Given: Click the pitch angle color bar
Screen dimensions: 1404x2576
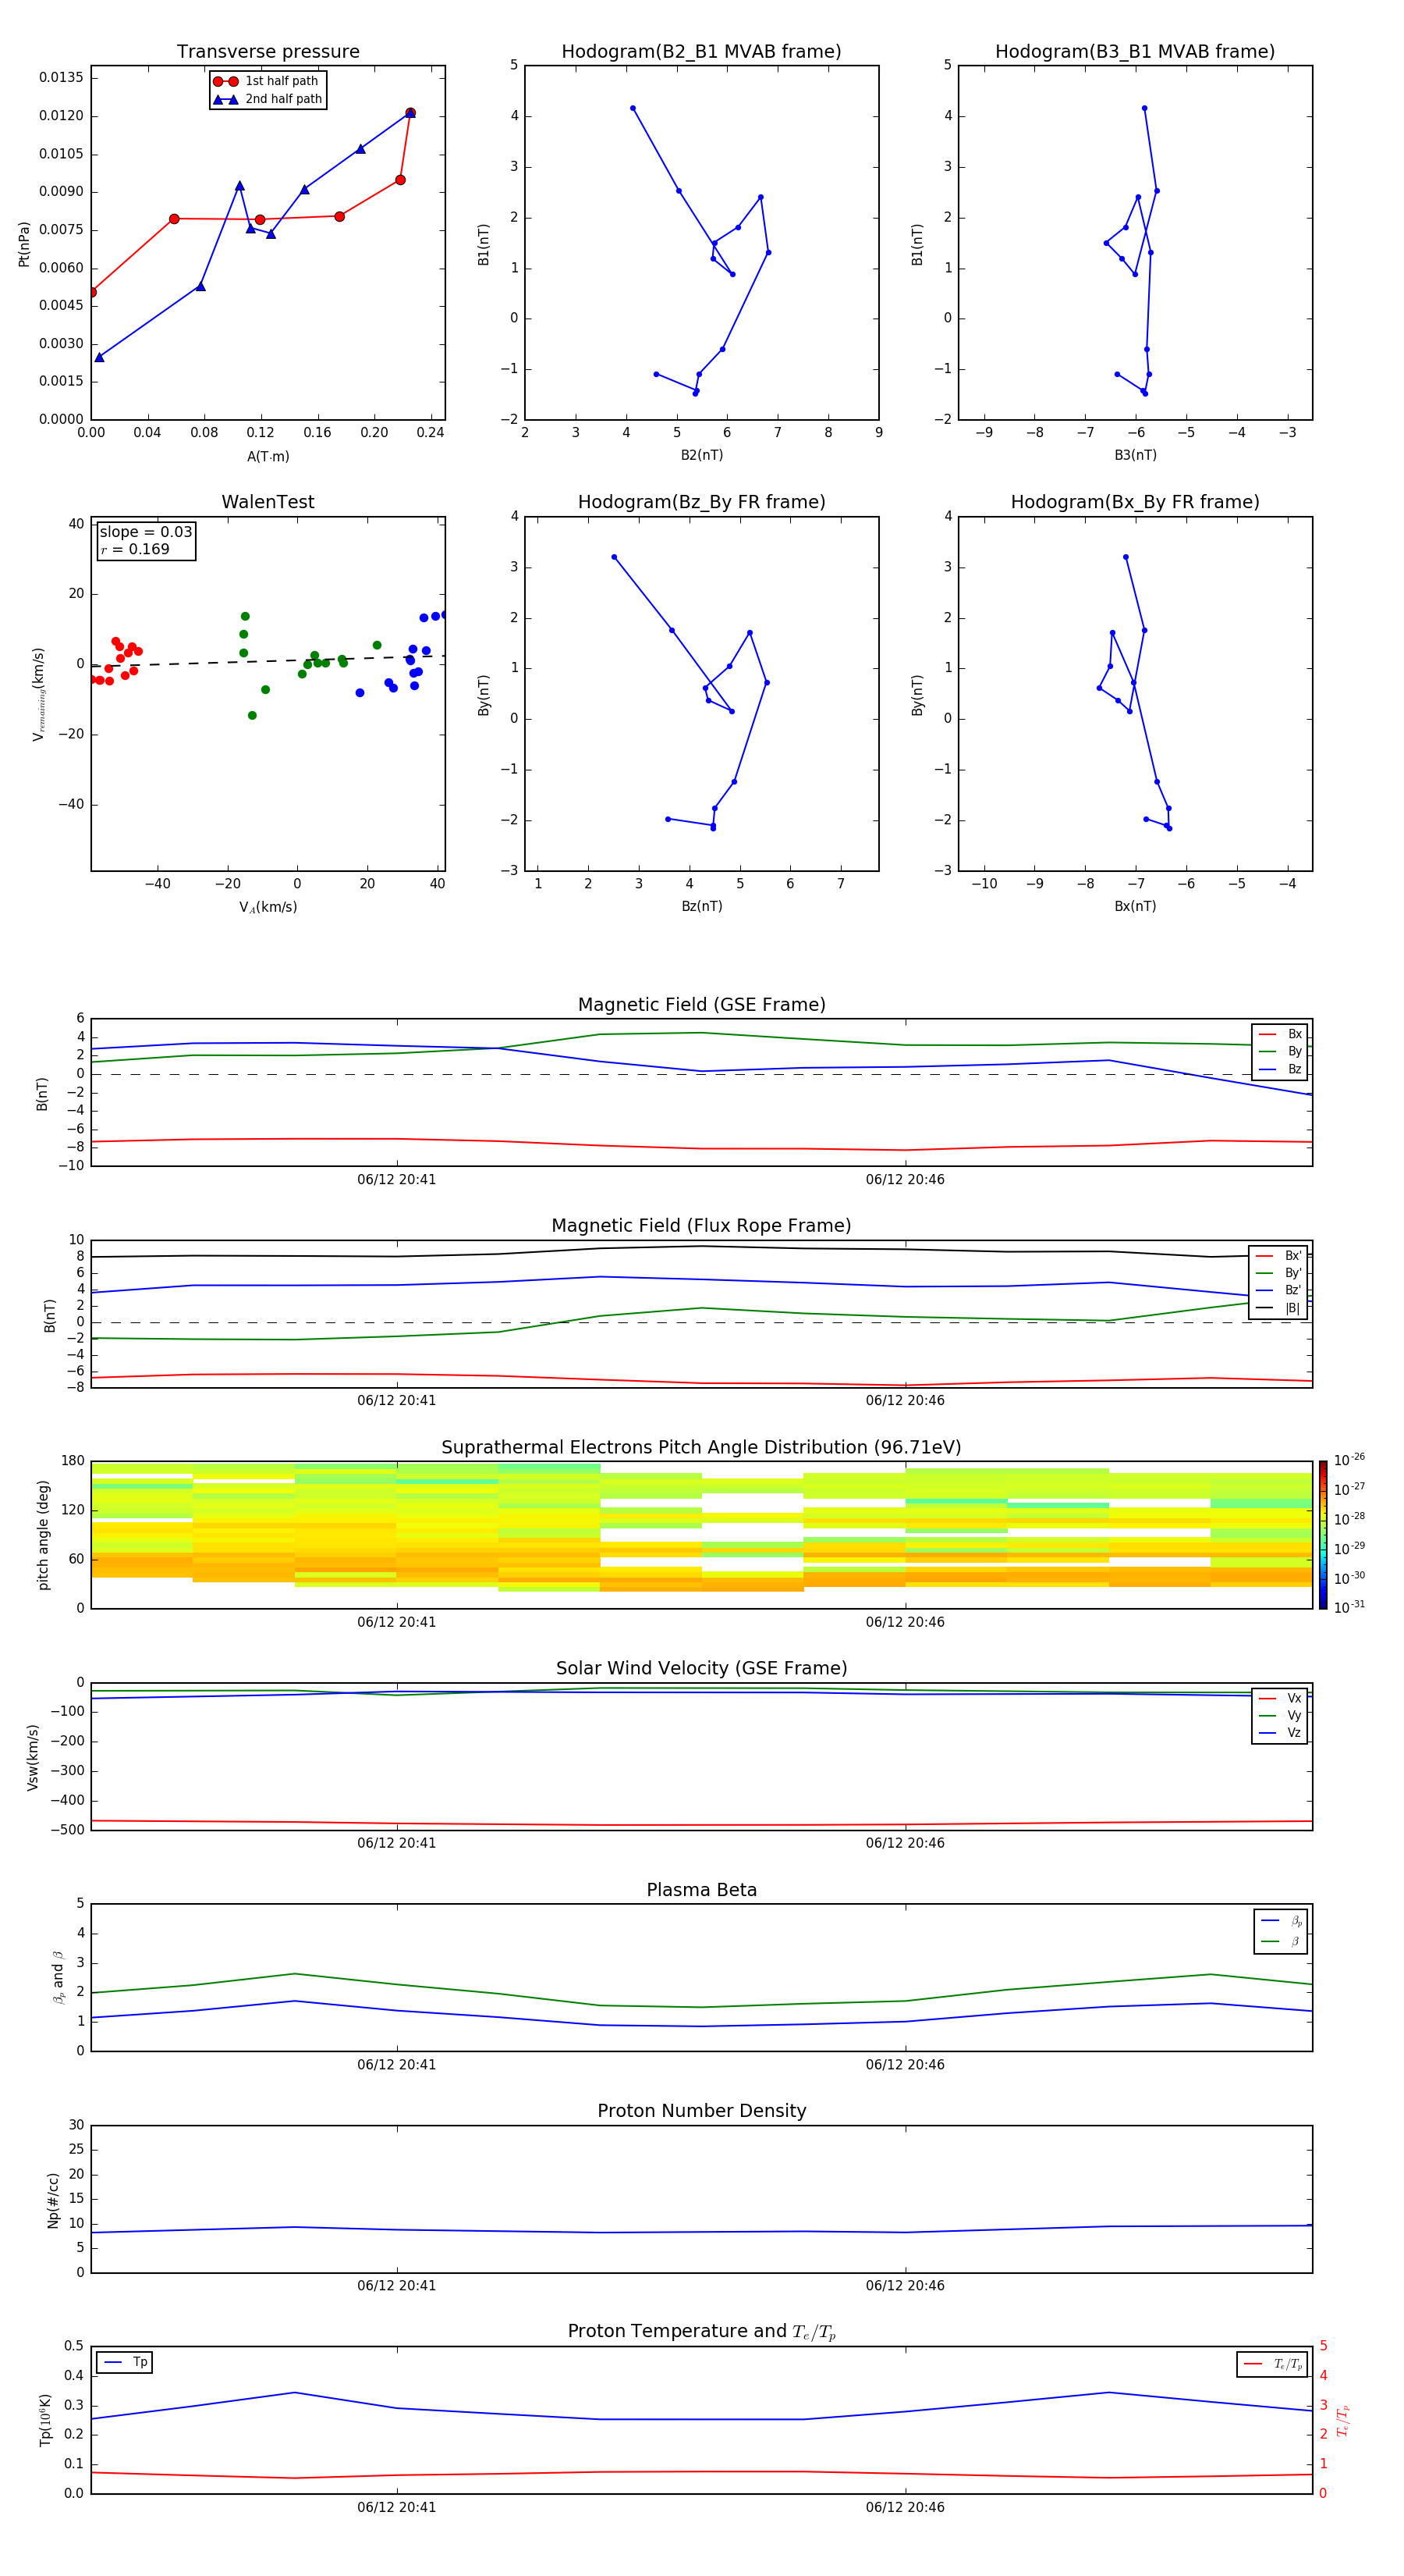Looking at the screenshot, I should click(x=1323, y=1535).
